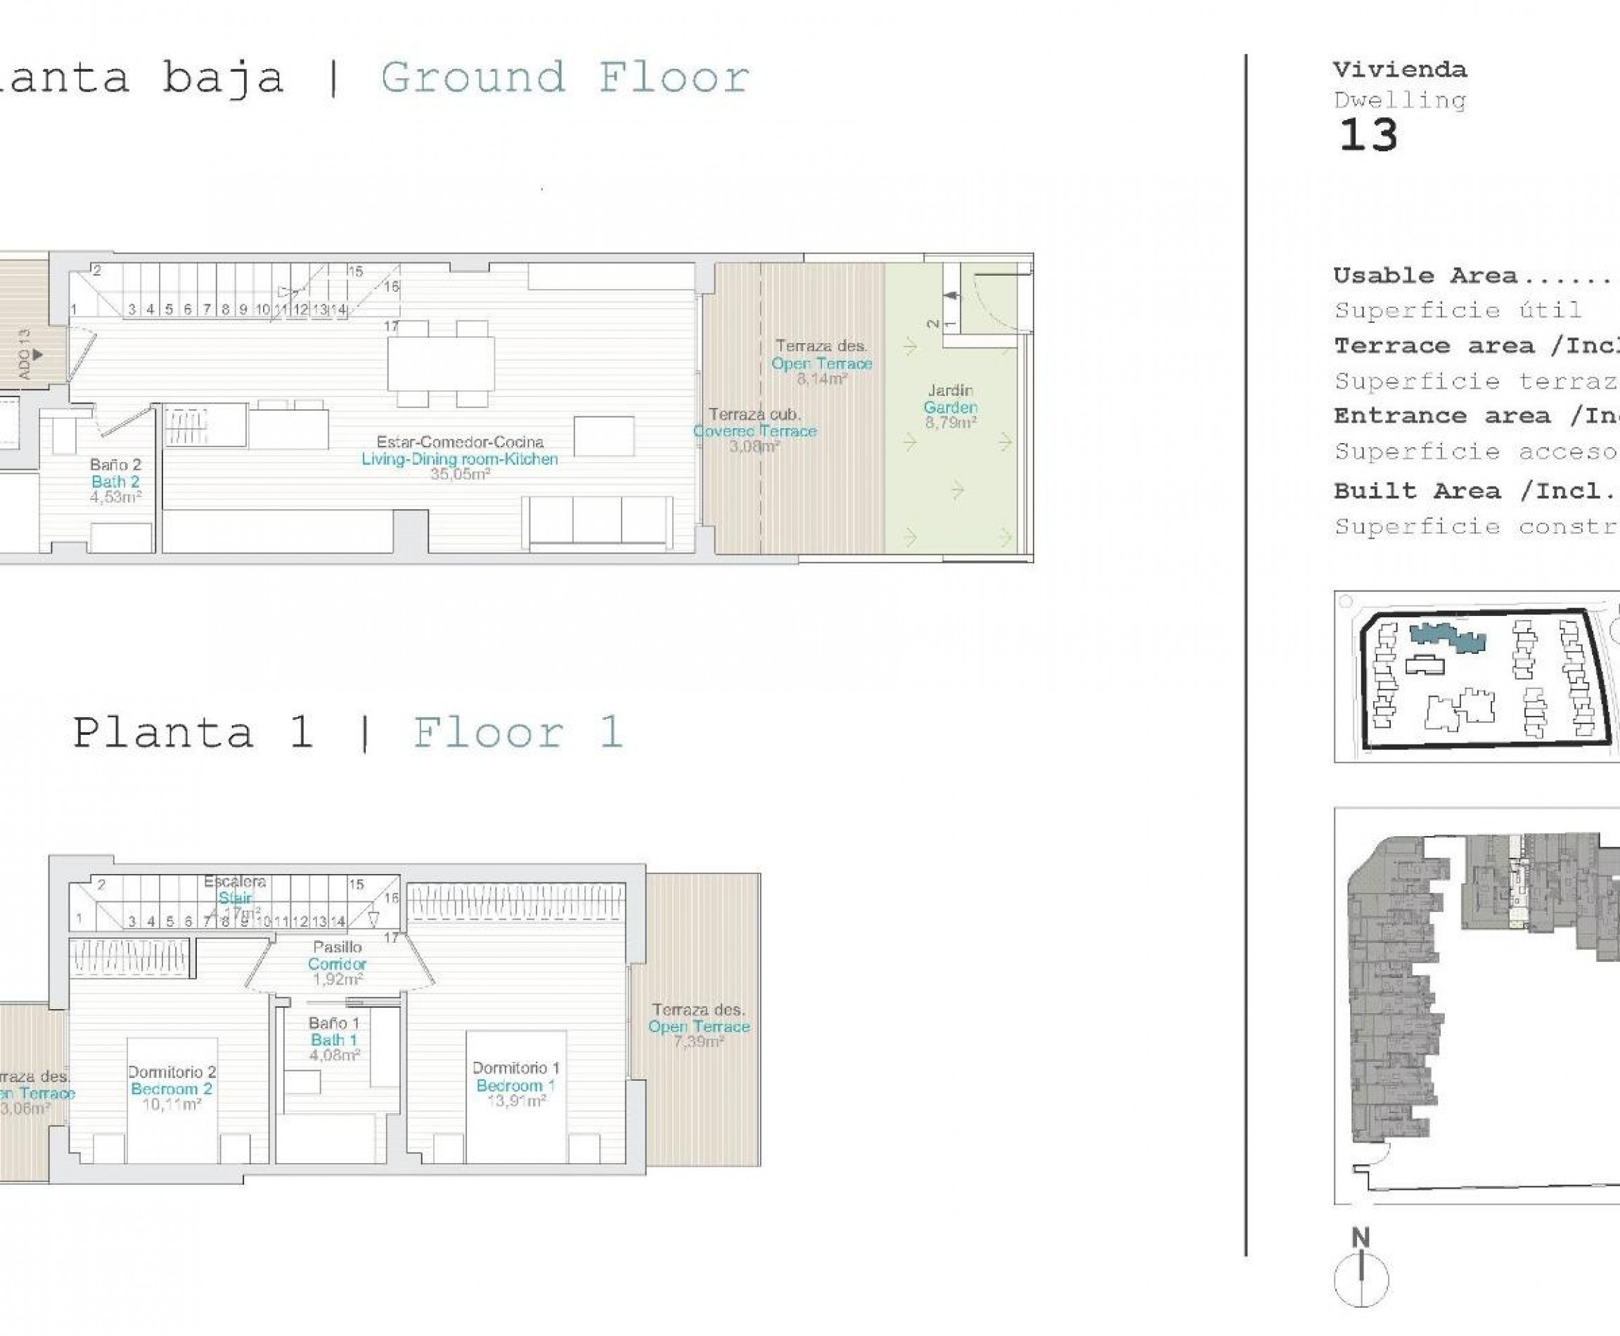Click the '13,91m²' area value
1620x1336 pixels.
click(x=516, y=1101)
